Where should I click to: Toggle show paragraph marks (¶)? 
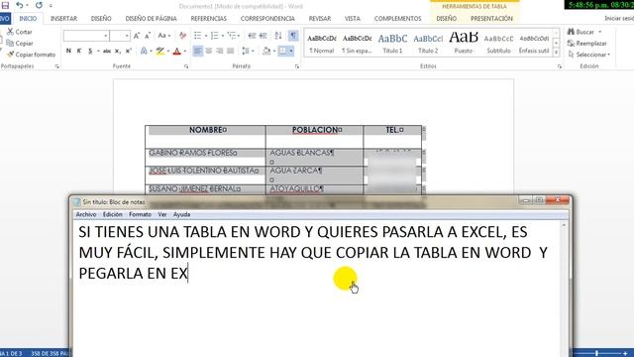click(x=293, y=36)
